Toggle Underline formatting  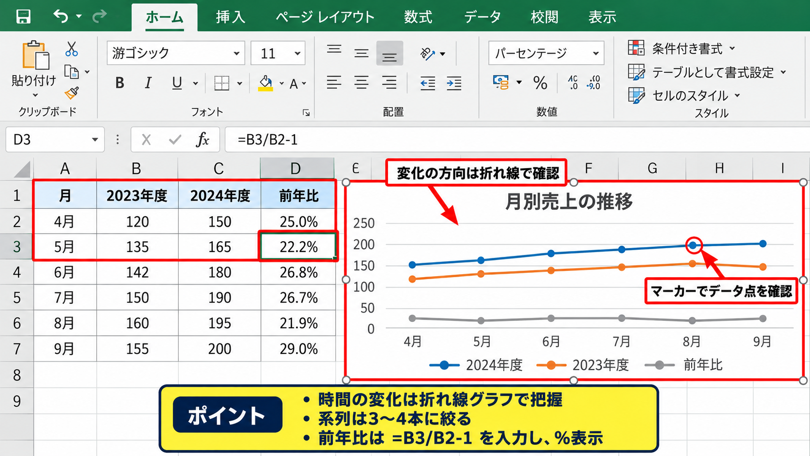[177, 83]
